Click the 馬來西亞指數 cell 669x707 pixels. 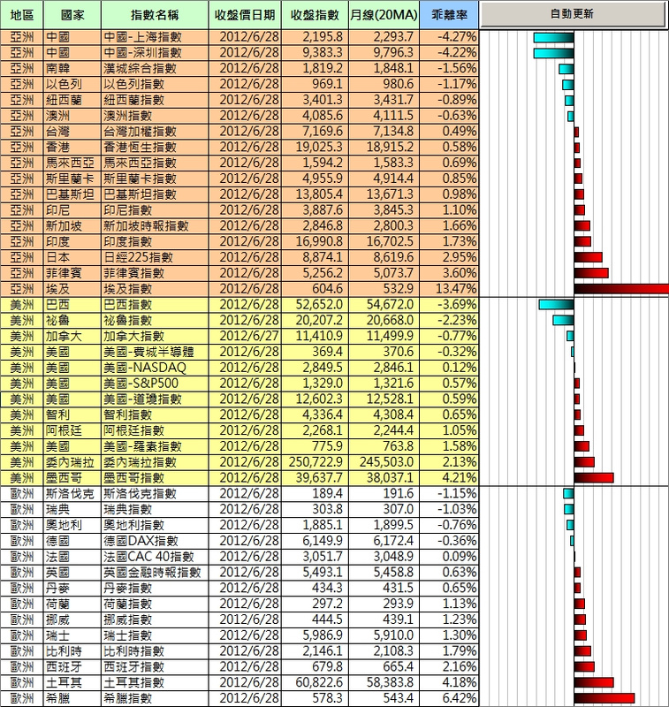(155, 163)
